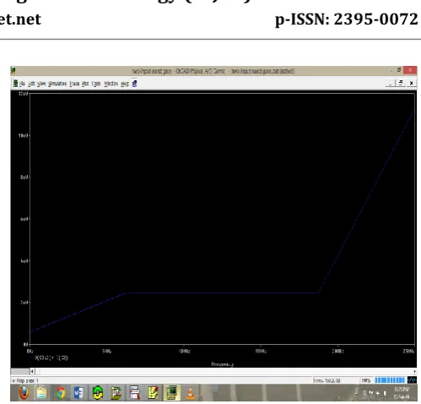The height and width of the screenshot is (404, 421).
Task: Click the system tray clock
Action: (x=402, y=393)
